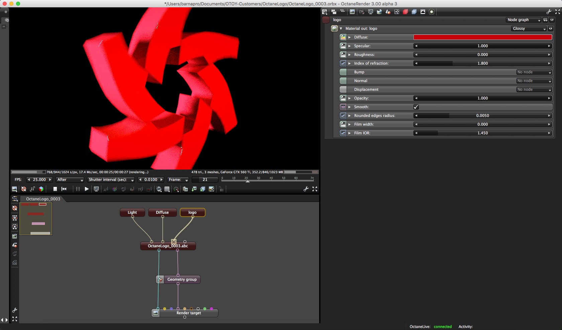Viewport: 562px width, 330px height.
Task: Click the render region icon in the viewport toolbar
Action: tap(167, 189)
